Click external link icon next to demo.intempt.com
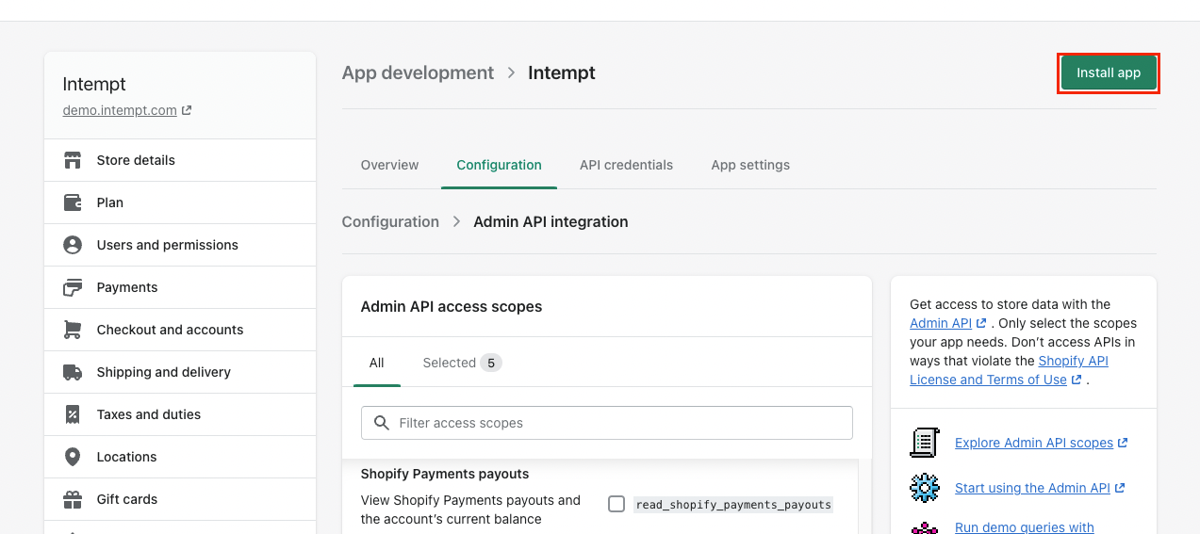1200x534 pixels. pyautogui.click(x=187, y=110)
